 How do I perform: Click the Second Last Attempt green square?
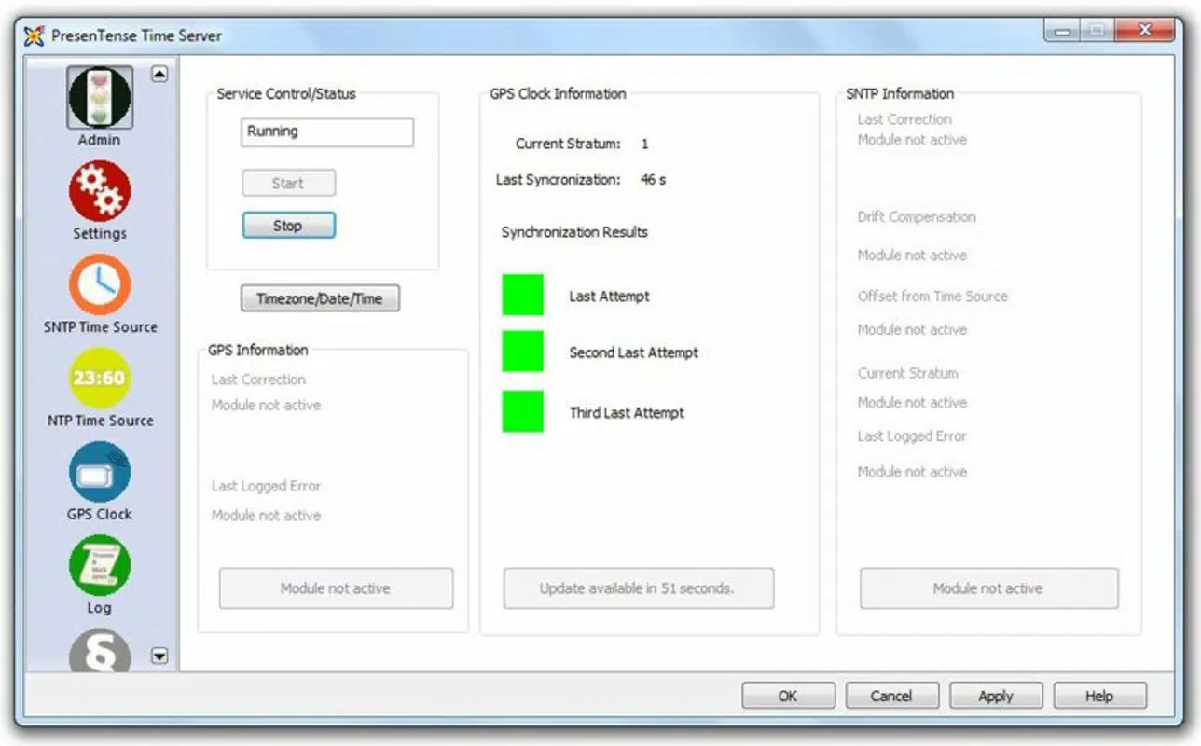pos(522,351)
